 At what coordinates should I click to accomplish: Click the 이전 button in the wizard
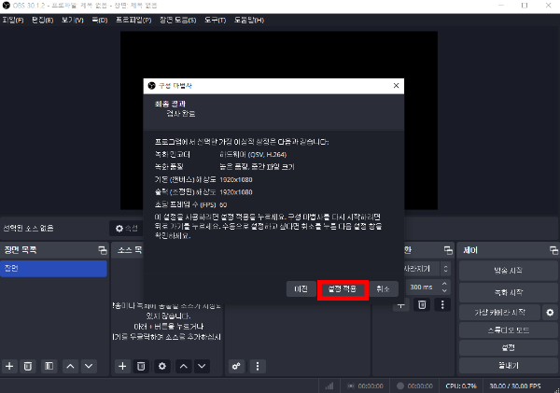tap(301, 289)
